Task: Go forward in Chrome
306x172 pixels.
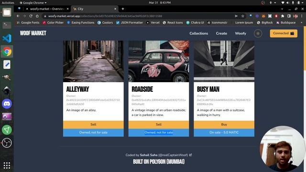Action: click(x=24, y=16)
